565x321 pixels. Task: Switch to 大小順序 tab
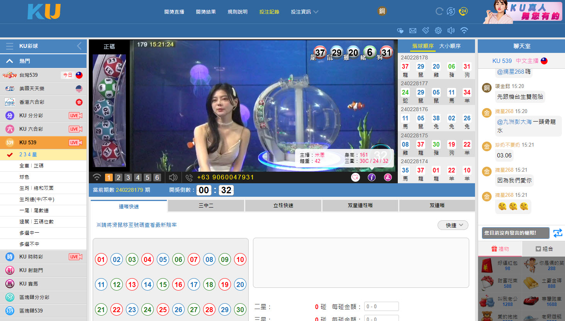tap(450, 46)
